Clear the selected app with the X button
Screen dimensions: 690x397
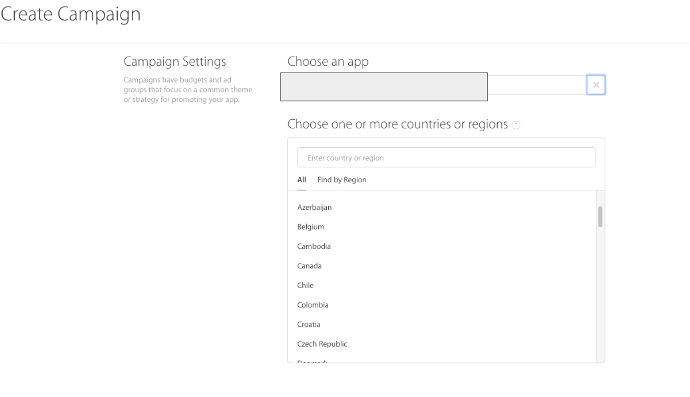point(596,85)
